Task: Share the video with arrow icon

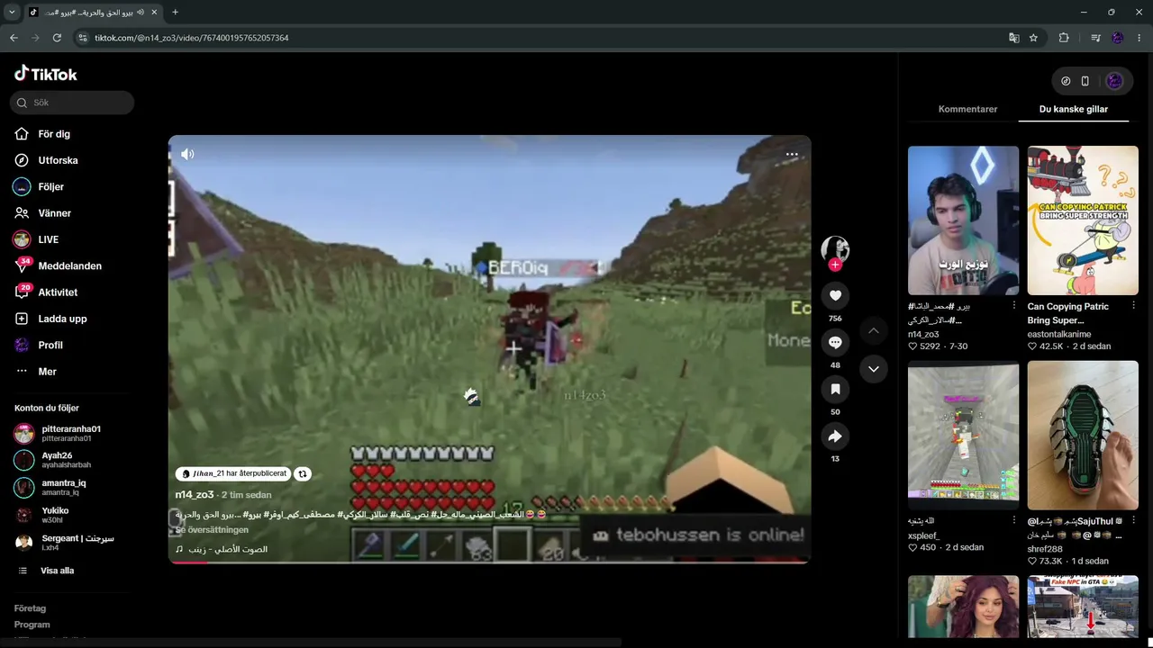Action: tap(835, 436)
